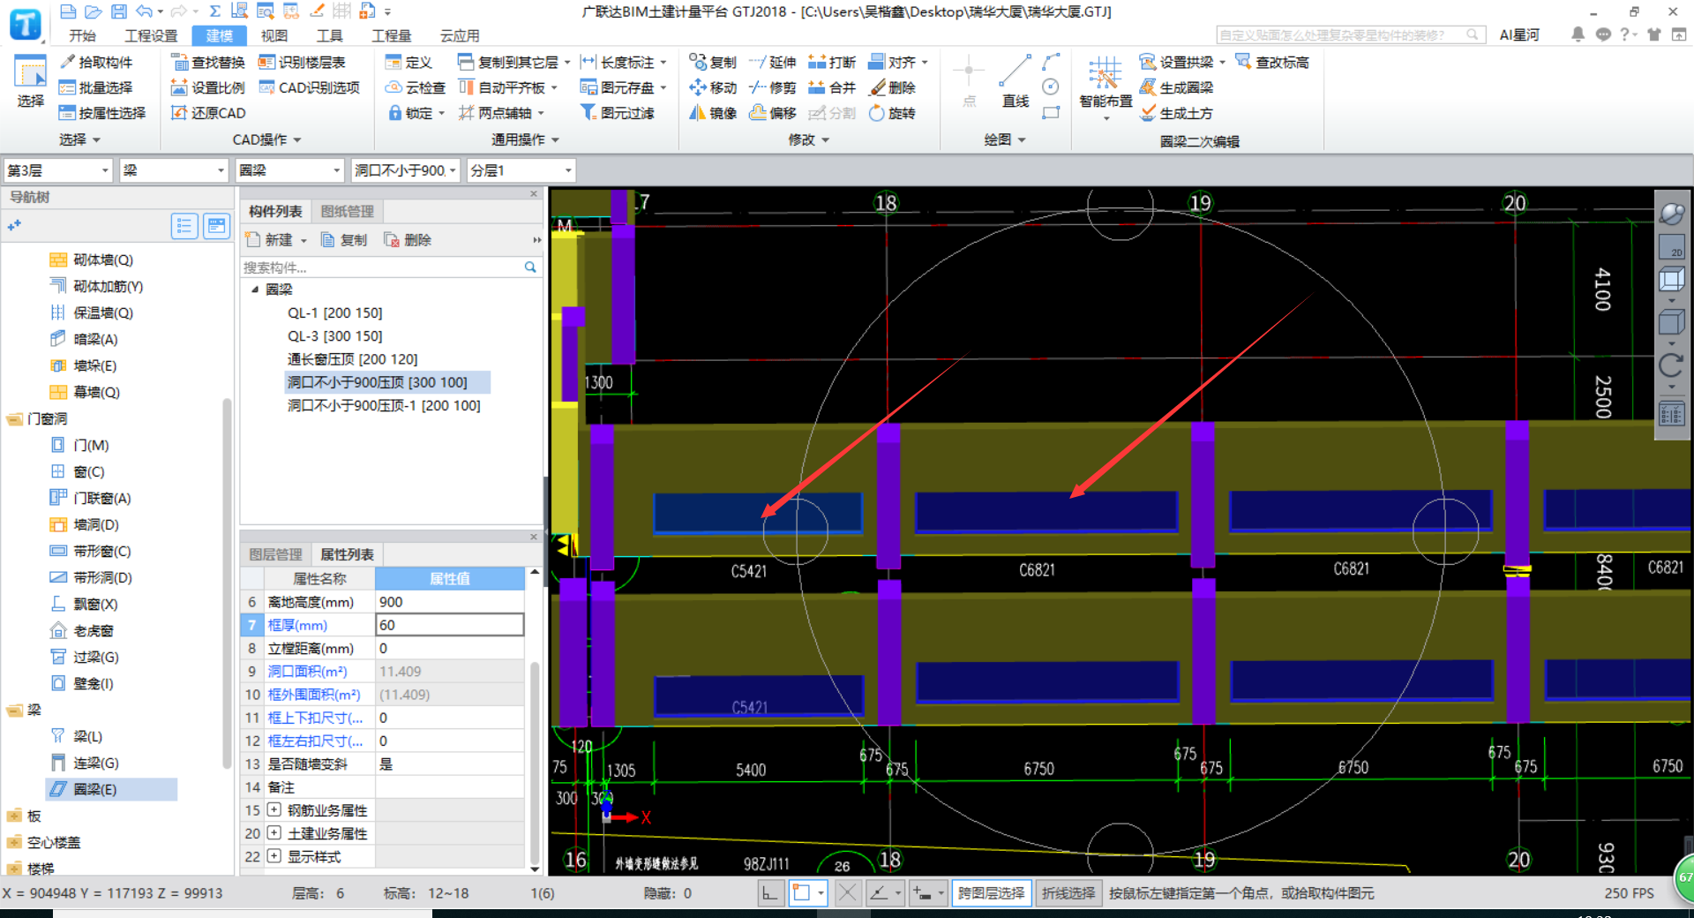
Task: Click the 搜索构件 search field
Action: pos(382,267)
